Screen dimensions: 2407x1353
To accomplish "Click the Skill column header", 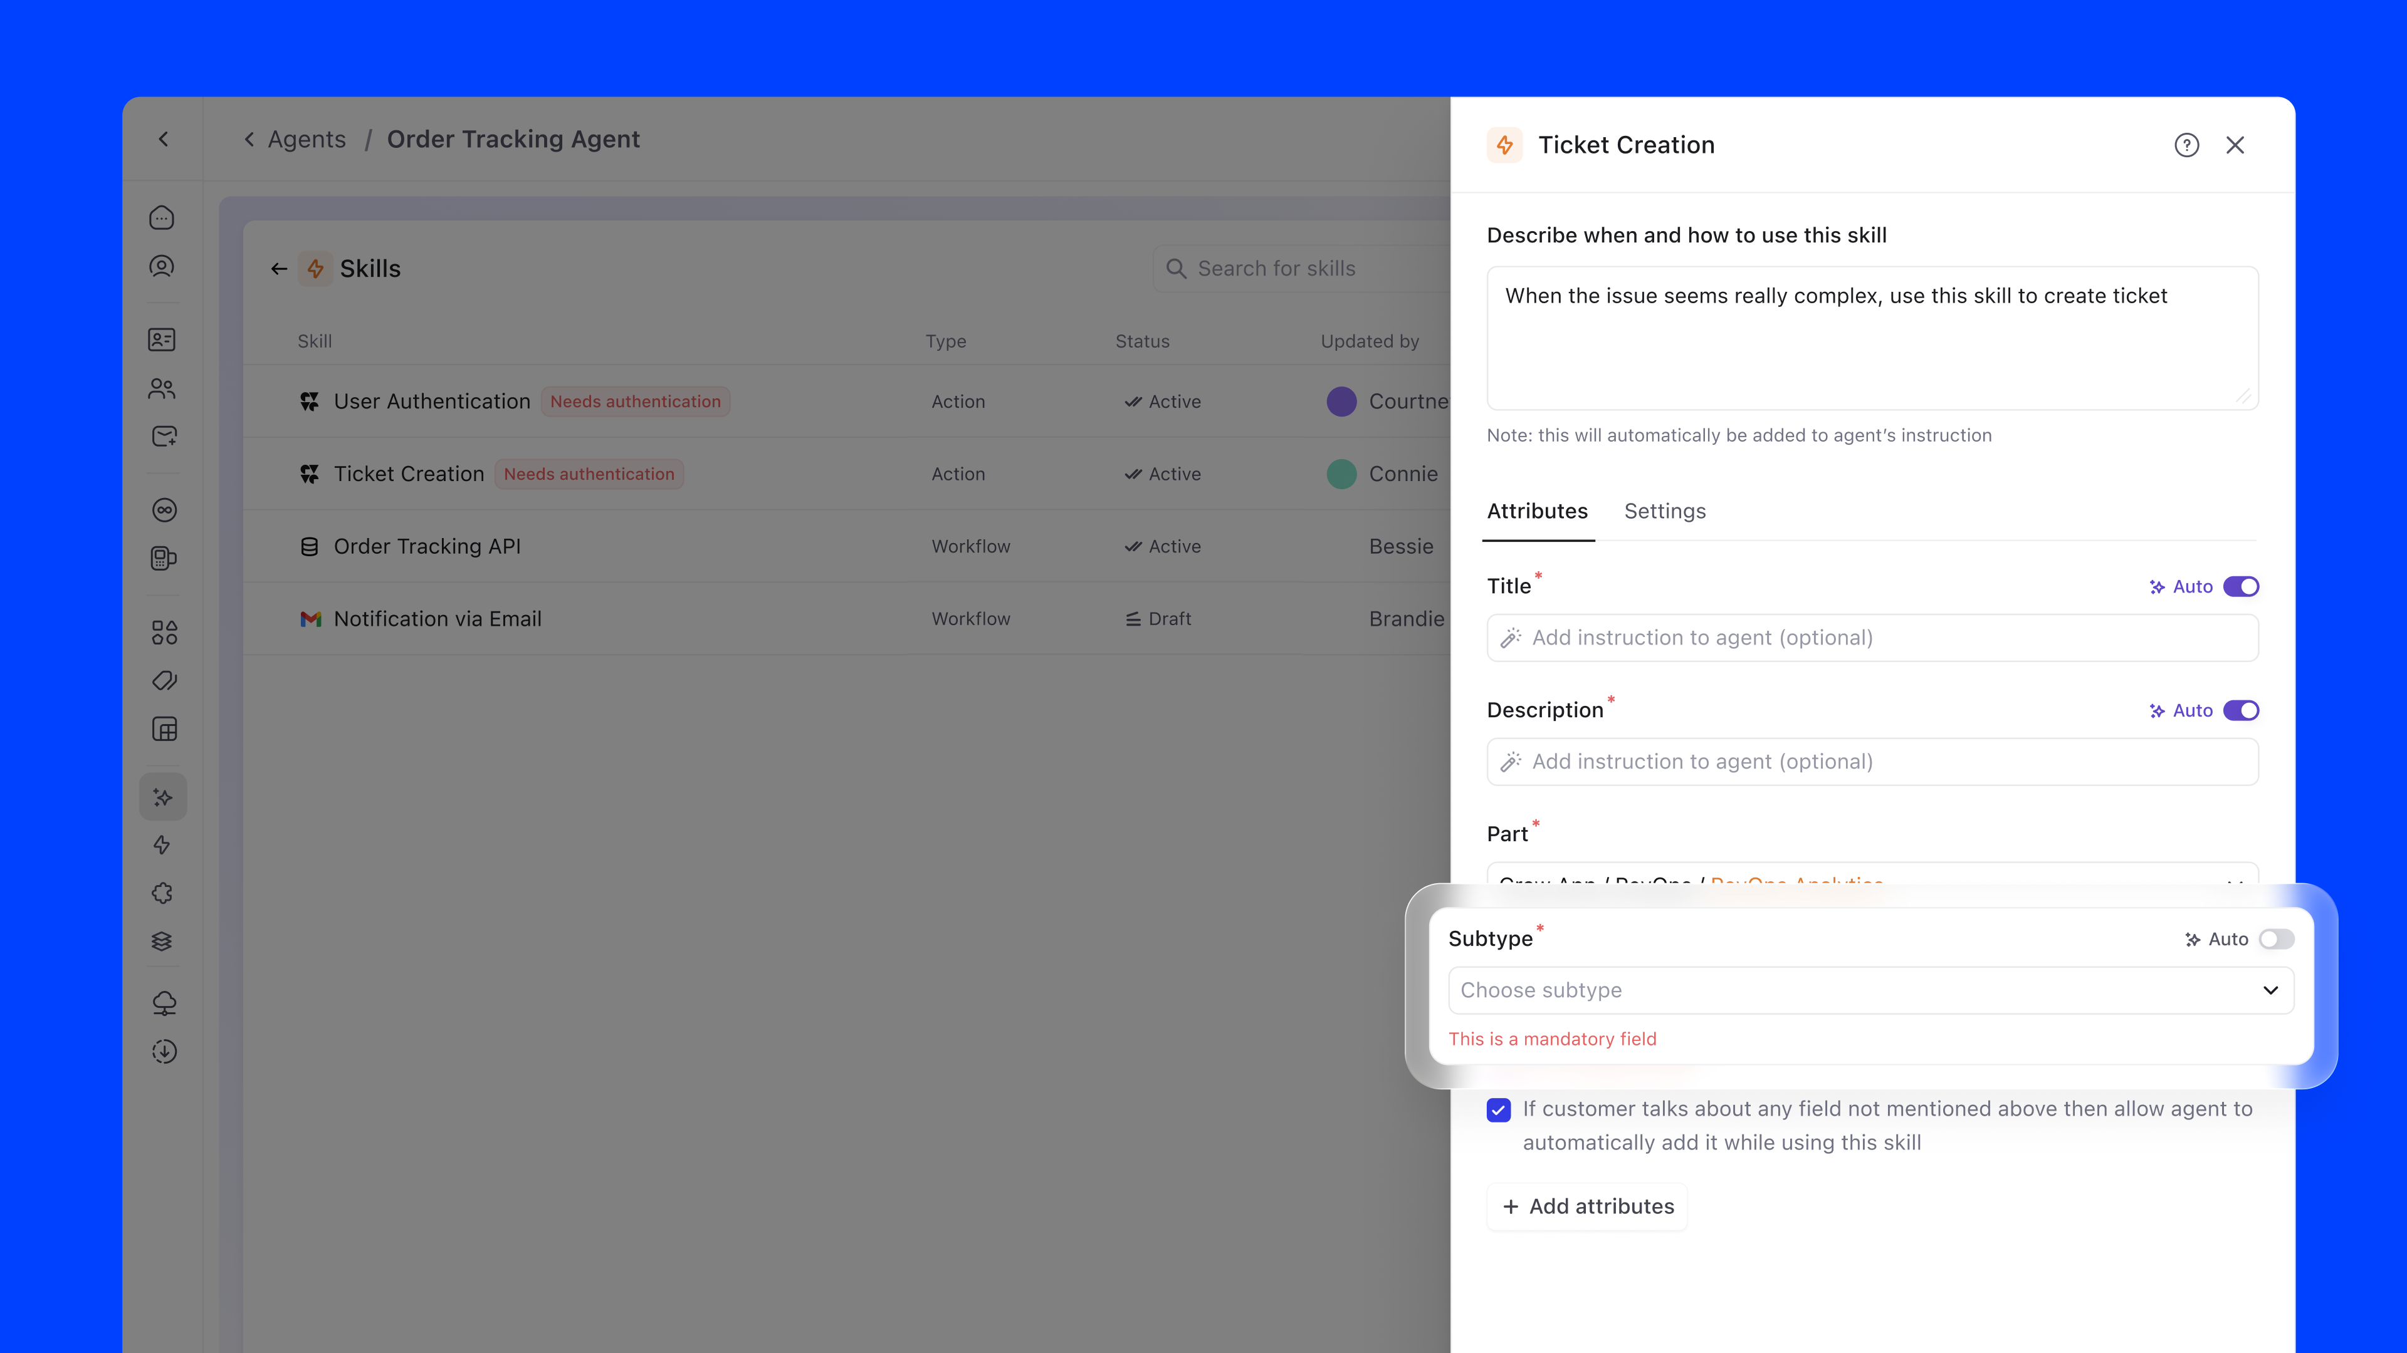I will [315, 342].
